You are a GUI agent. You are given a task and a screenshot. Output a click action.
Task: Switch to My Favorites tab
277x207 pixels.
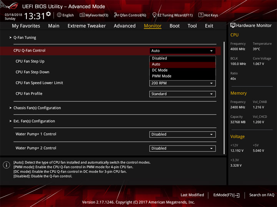26,26
